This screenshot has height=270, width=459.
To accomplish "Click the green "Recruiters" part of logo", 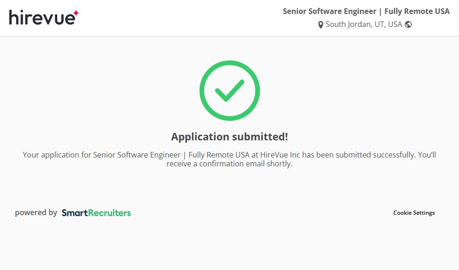I will pos(109,213).
